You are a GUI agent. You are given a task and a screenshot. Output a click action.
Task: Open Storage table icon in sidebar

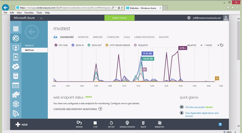[16, 85]
